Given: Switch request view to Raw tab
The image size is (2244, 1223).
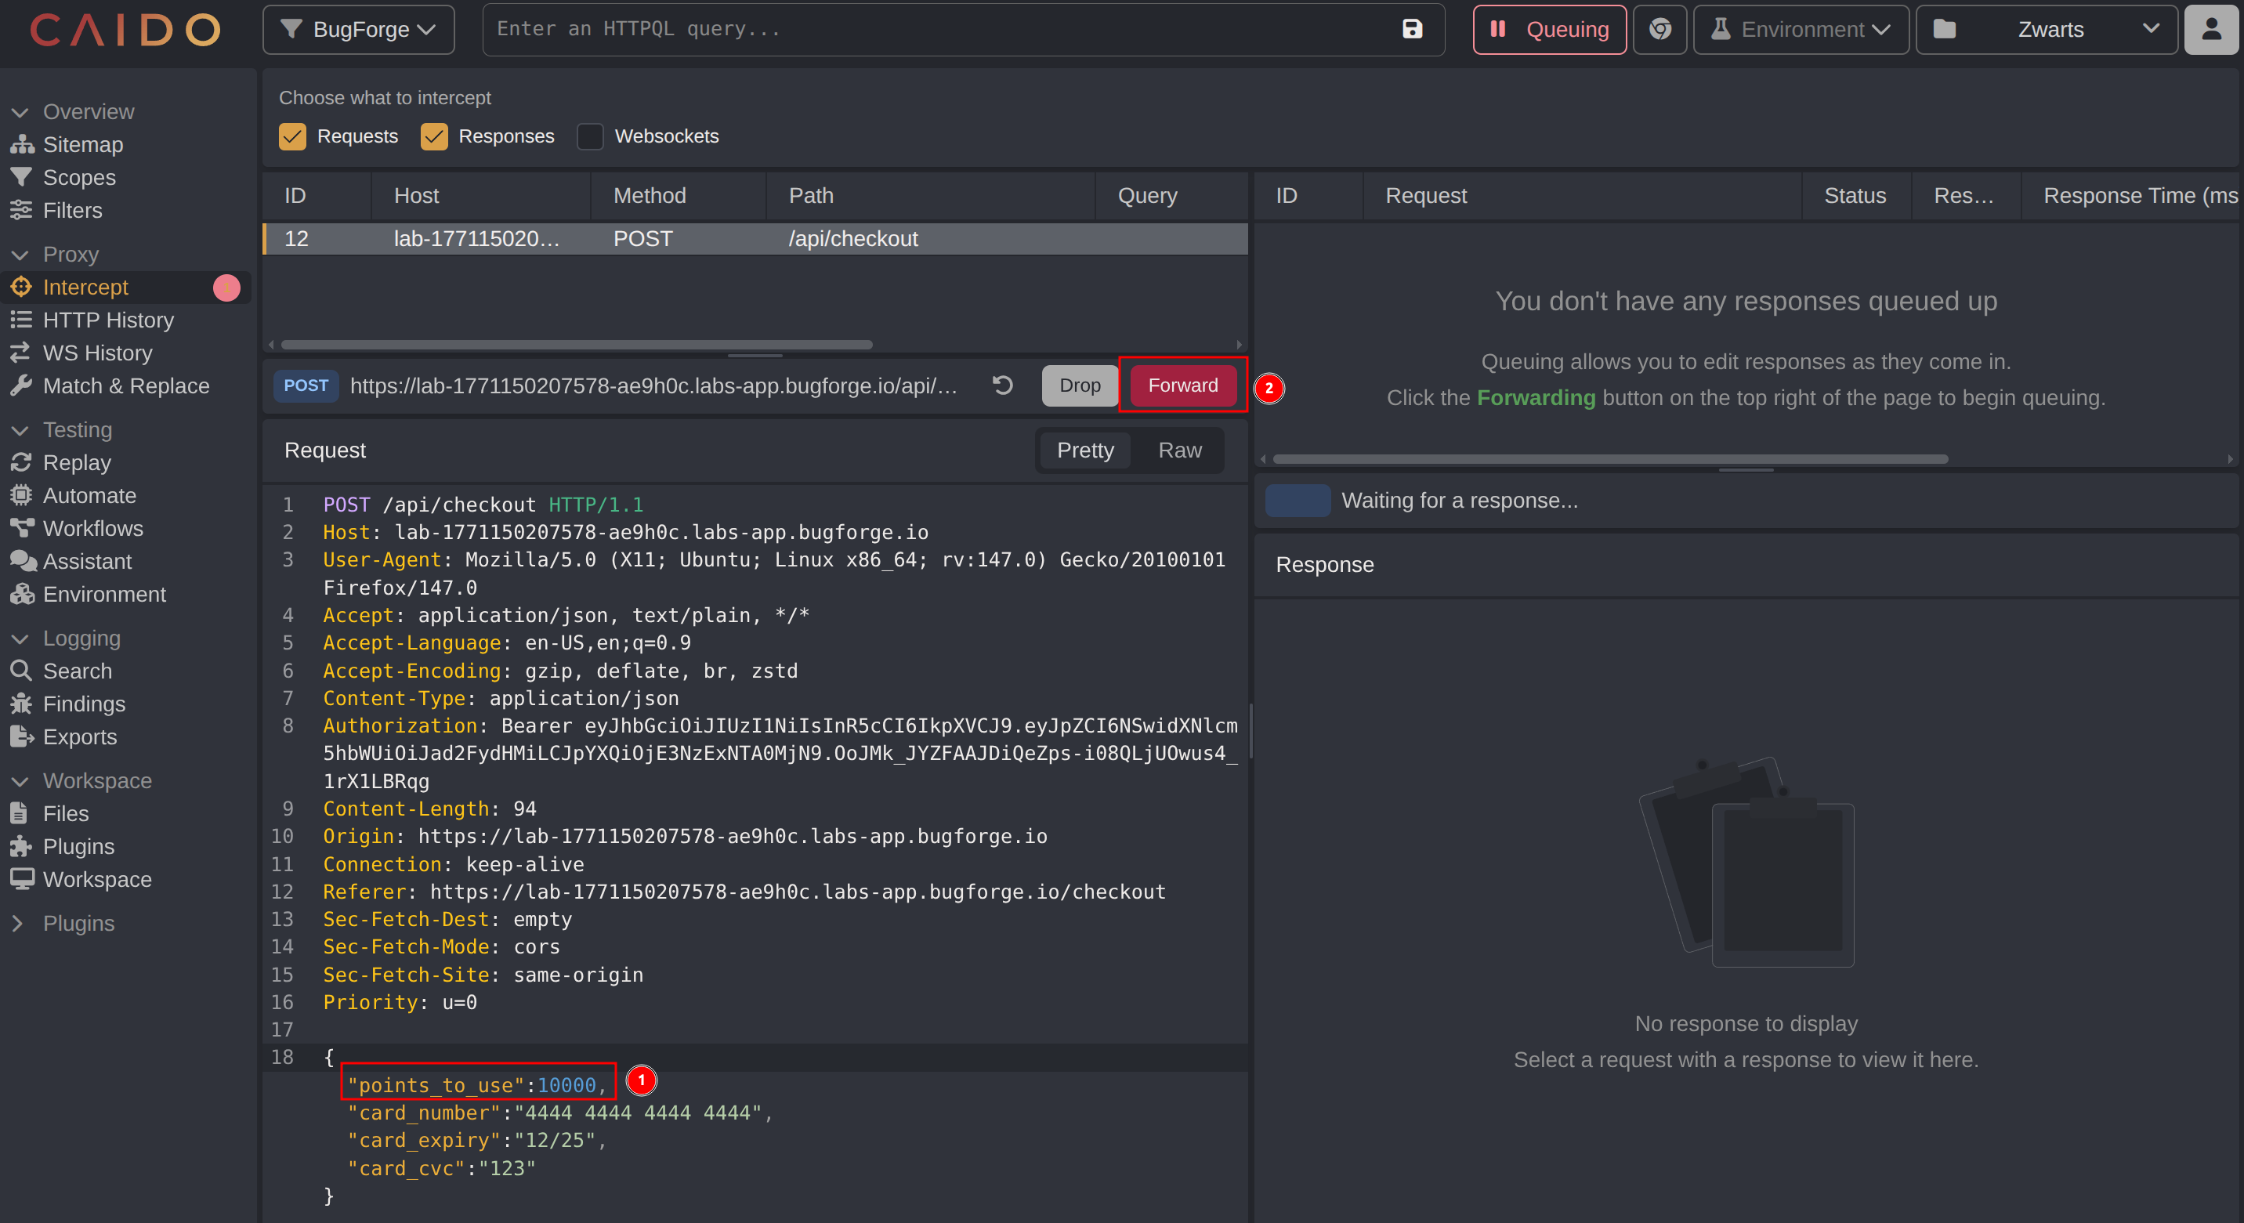Looking at the screenshot, I should [1178, 450].
